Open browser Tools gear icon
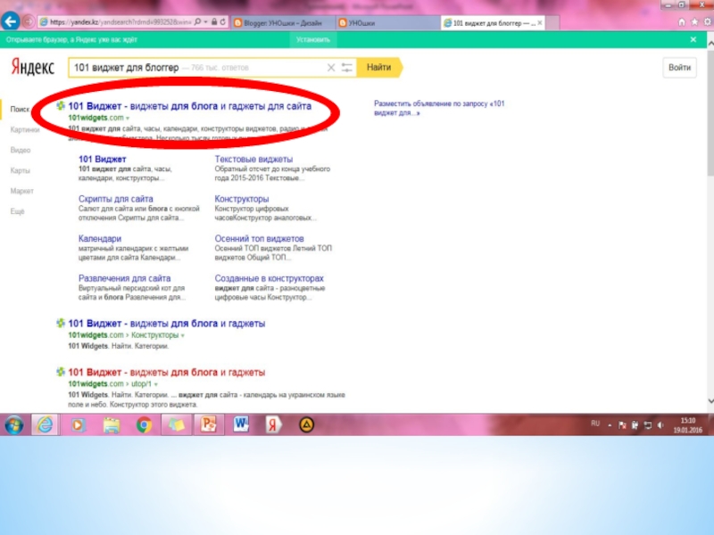This screenshot has height=535, width=714. coord(708,21)
